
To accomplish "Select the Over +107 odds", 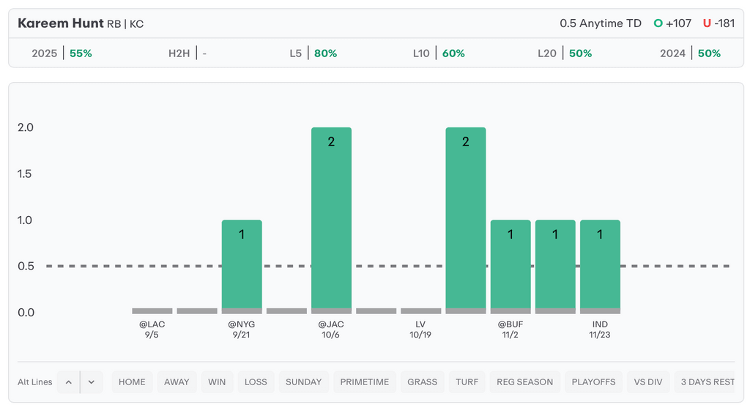I will (672, 23).
